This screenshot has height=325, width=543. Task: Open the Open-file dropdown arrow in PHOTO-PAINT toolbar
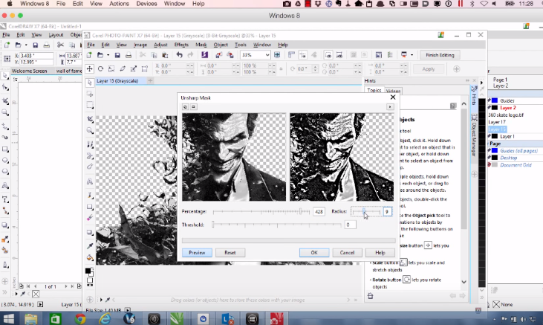pos(108,55)
